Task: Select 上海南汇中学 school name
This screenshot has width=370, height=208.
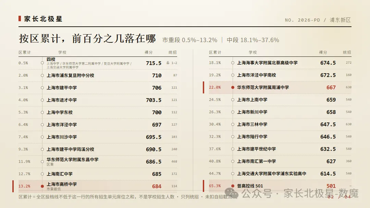Action: click(60, 174)
